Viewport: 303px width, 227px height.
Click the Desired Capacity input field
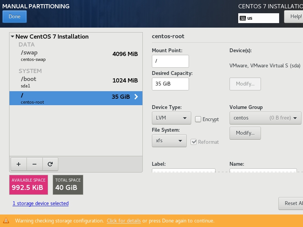tap(170, 84)
